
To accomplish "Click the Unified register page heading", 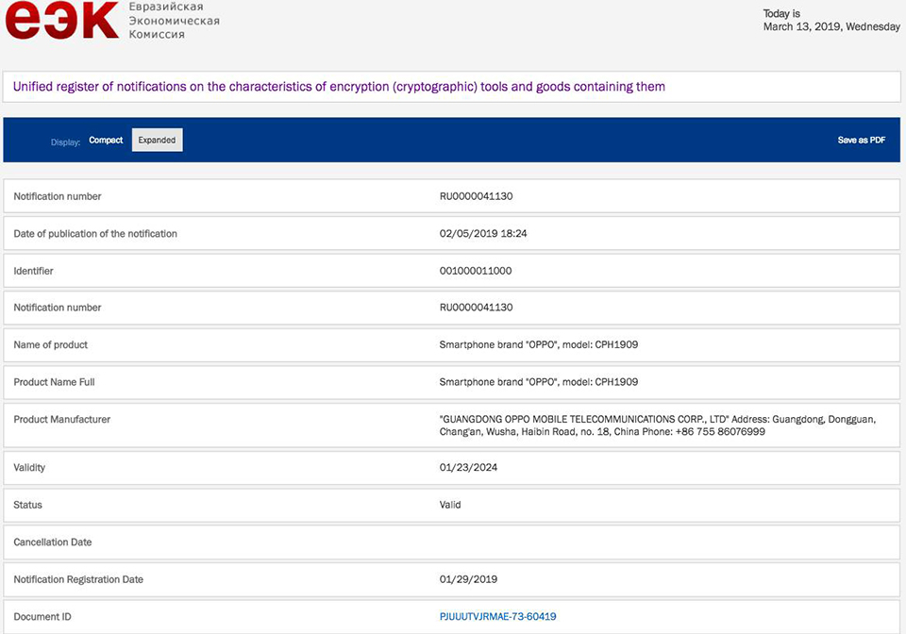I will pyautogui.click(x=339, y=87).
